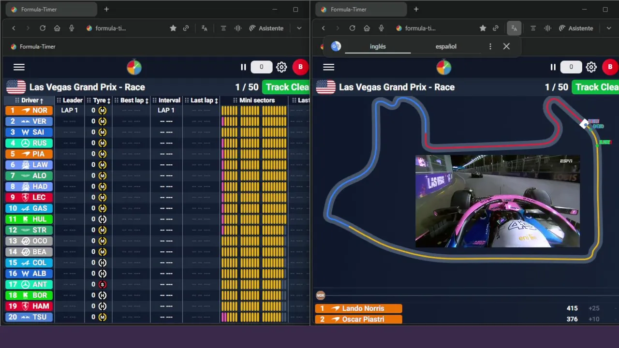Go back in left browser
The height and width of the screenshot is (348, 619).
(14, 28)
